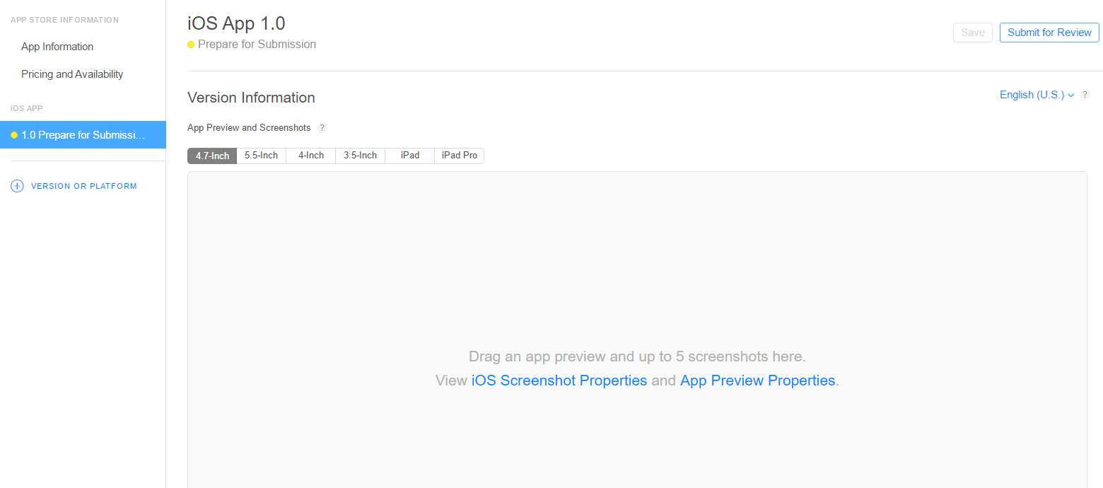Select the 3.5-Inch display tab
Viewport: 1103px width, 488px height.
[360, 156]
